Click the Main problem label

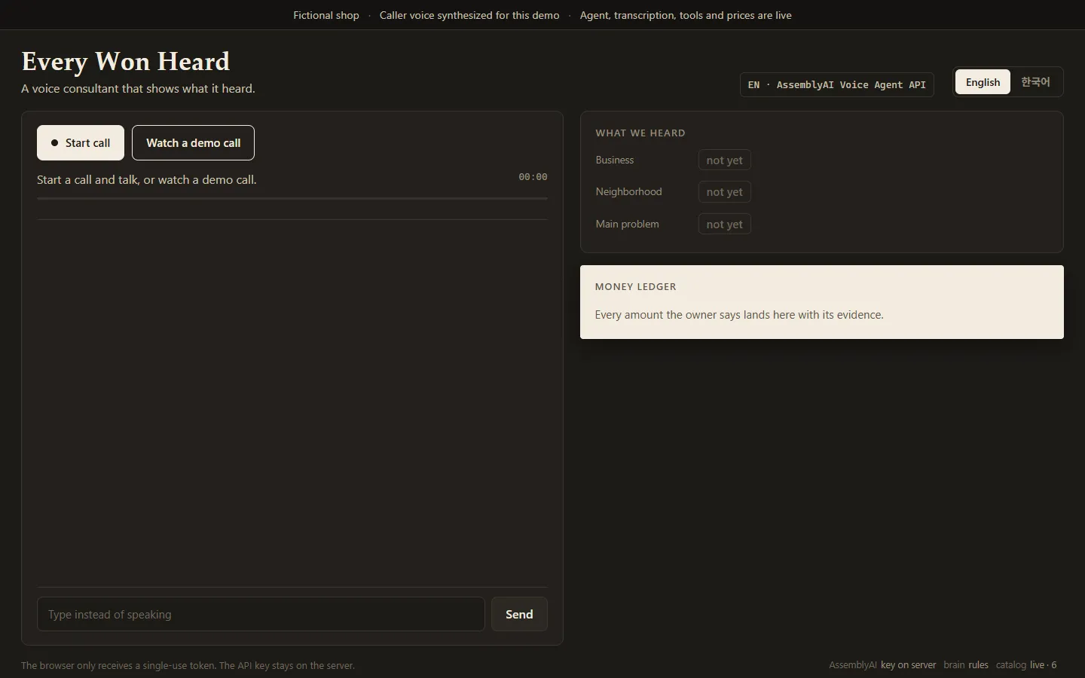tap(627, 224)
